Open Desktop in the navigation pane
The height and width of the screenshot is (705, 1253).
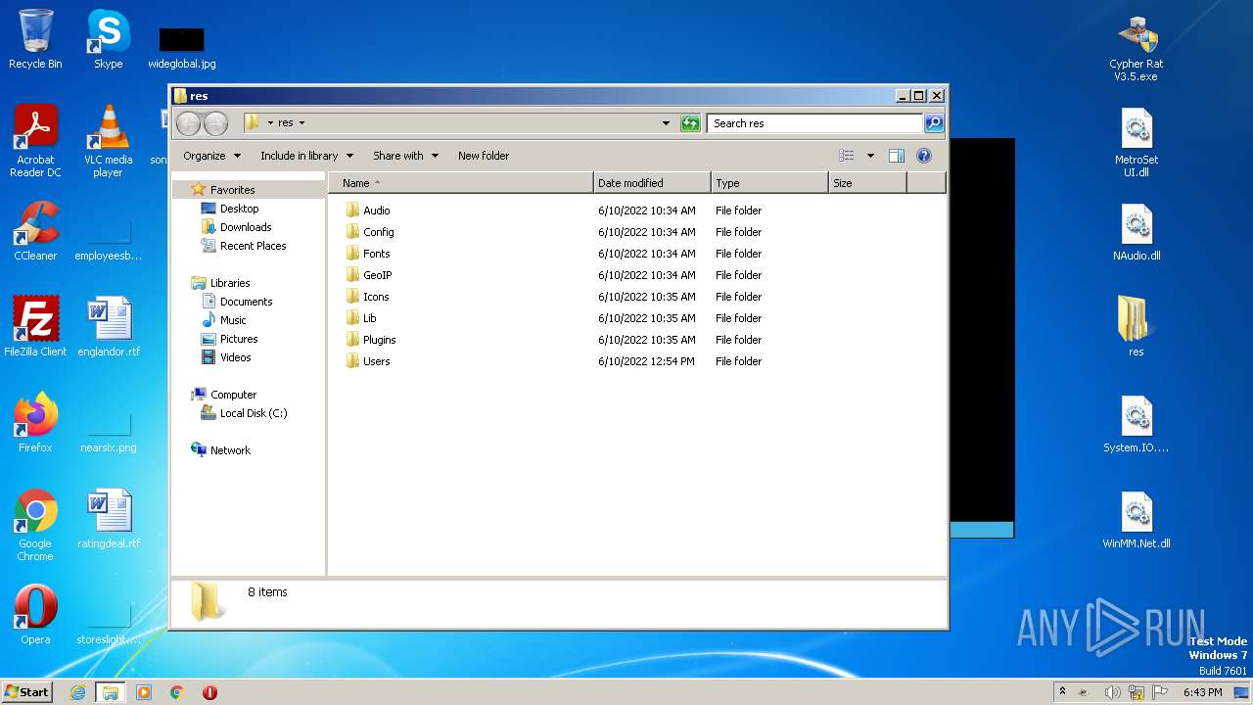click(x=239, y=209)
